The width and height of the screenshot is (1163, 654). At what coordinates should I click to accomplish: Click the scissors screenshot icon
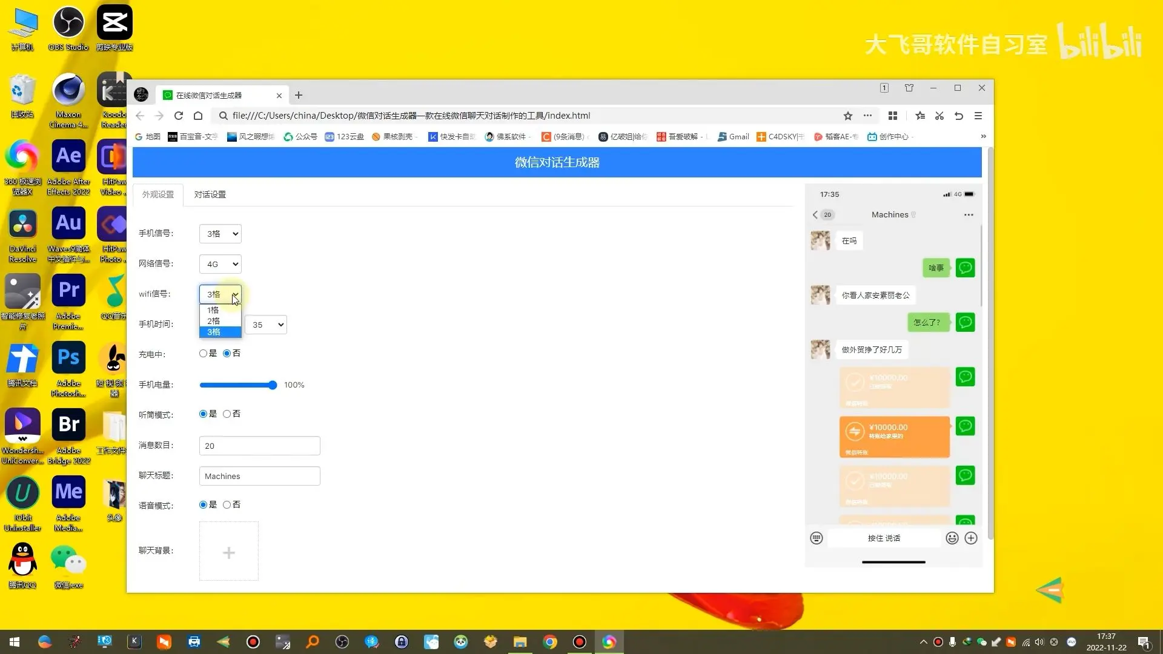click(x=939, y=116)
